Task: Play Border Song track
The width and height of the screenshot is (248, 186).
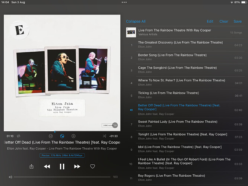Action: (185, 58)
